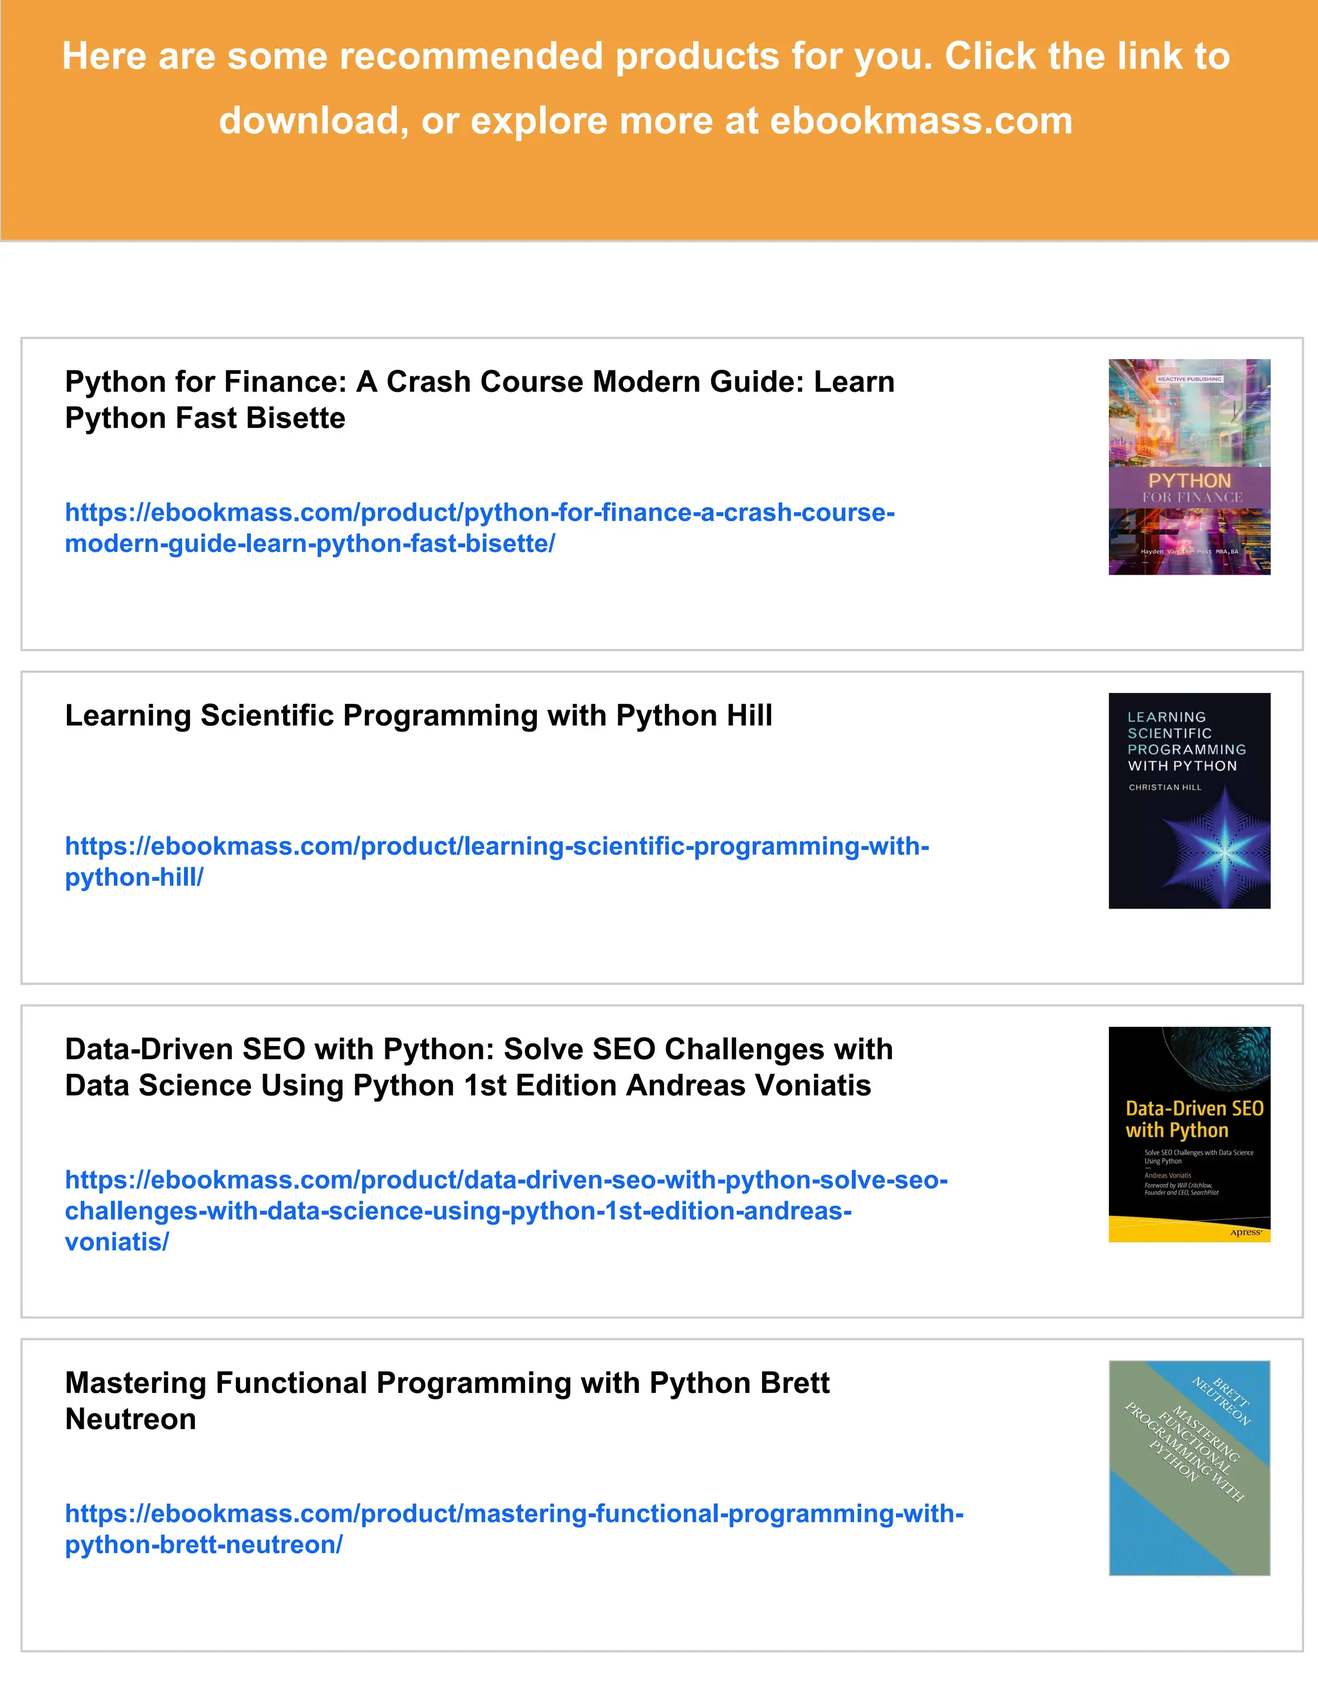This screenshot has width=1318, height=1705.
Task: Click the Data-Driven SEO title by Voniatis
Action: pos(478,1050)
